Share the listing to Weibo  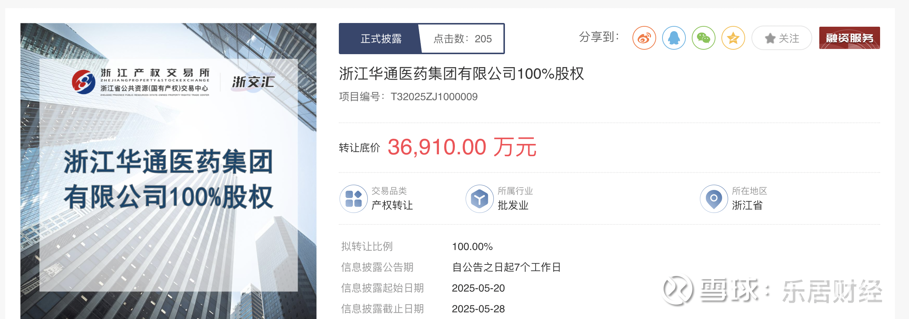[x=644, y=38]
